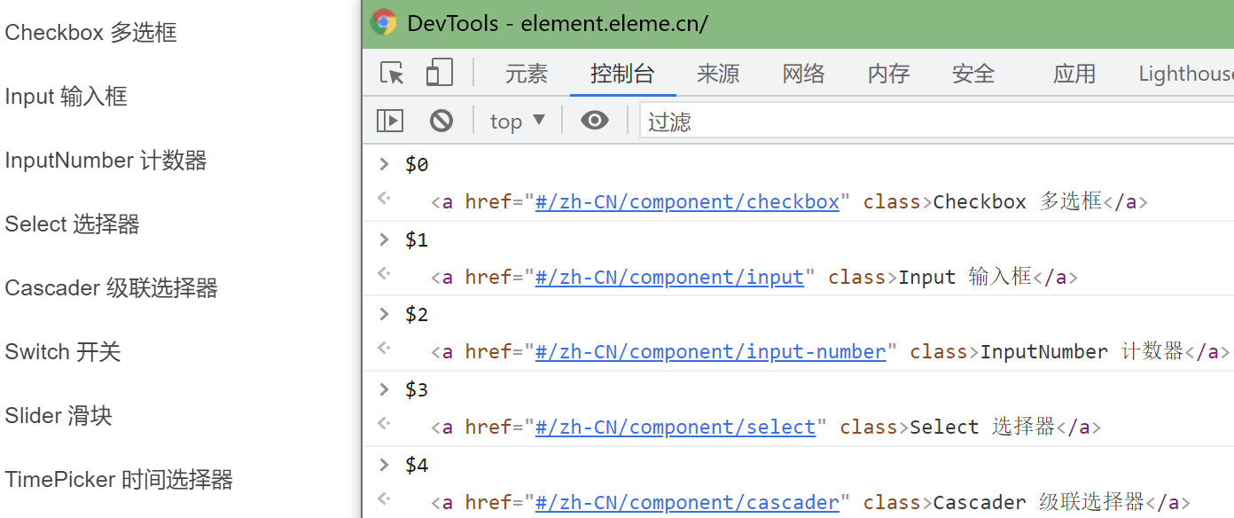Open Input 输入框 in the sidebar

(66, 96)
